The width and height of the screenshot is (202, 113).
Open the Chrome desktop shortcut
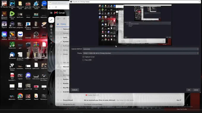[20, 96]
